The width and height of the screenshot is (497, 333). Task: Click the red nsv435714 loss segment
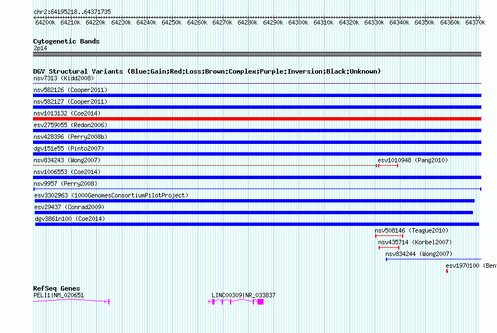coord(389,248)
